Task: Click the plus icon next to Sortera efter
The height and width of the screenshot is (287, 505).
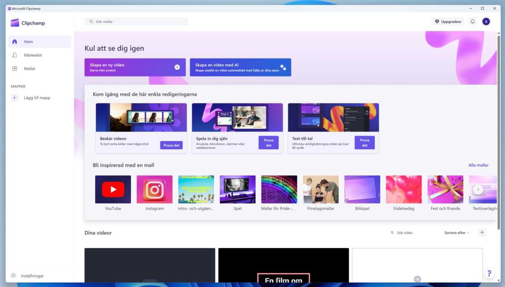Action: click(482, 232)
